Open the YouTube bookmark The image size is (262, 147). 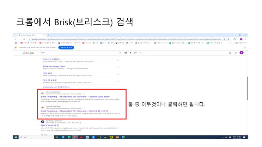tap(86, 43)
